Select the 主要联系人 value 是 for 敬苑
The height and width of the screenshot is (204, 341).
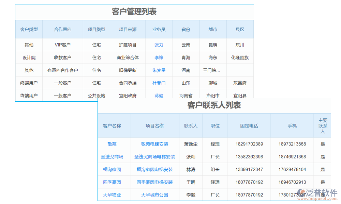pos(323,144)
